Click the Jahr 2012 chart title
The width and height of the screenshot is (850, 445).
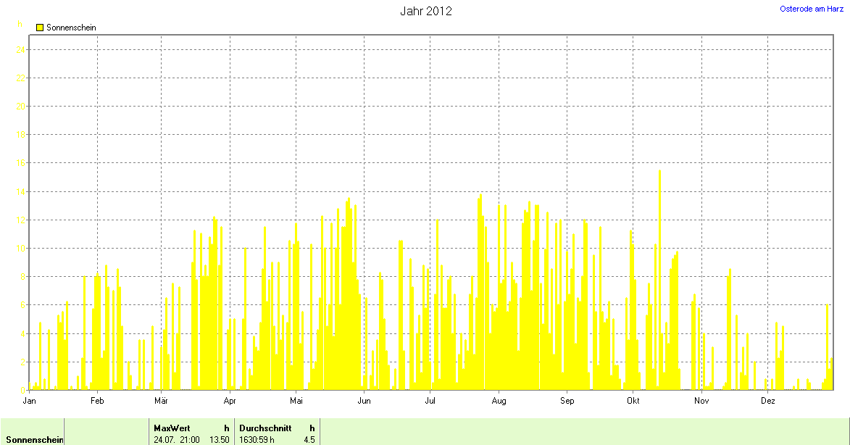pos(426,12)
